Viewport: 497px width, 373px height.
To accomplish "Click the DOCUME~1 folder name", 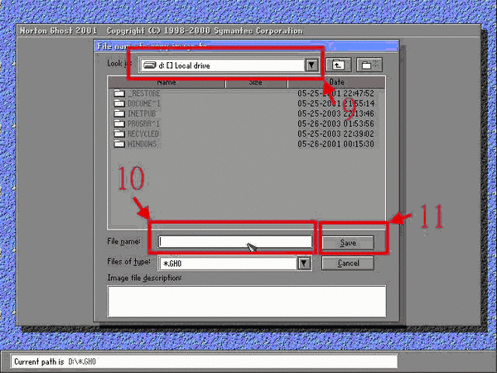I will (x=144, y=104).
